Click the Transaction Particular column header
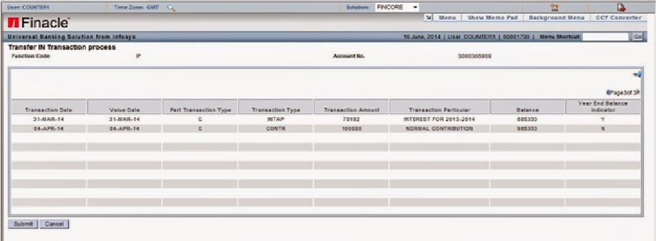Image resolution: width=656 pixels, height=241 pixels. (x=440, y=107)
